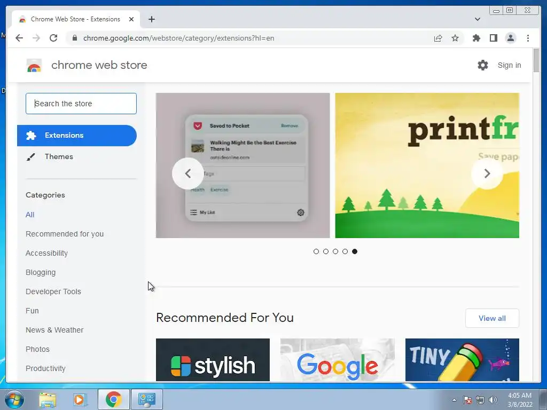Click Chrome icon in taskbar
Screen dimensions: 547x410
coord(113,399)
